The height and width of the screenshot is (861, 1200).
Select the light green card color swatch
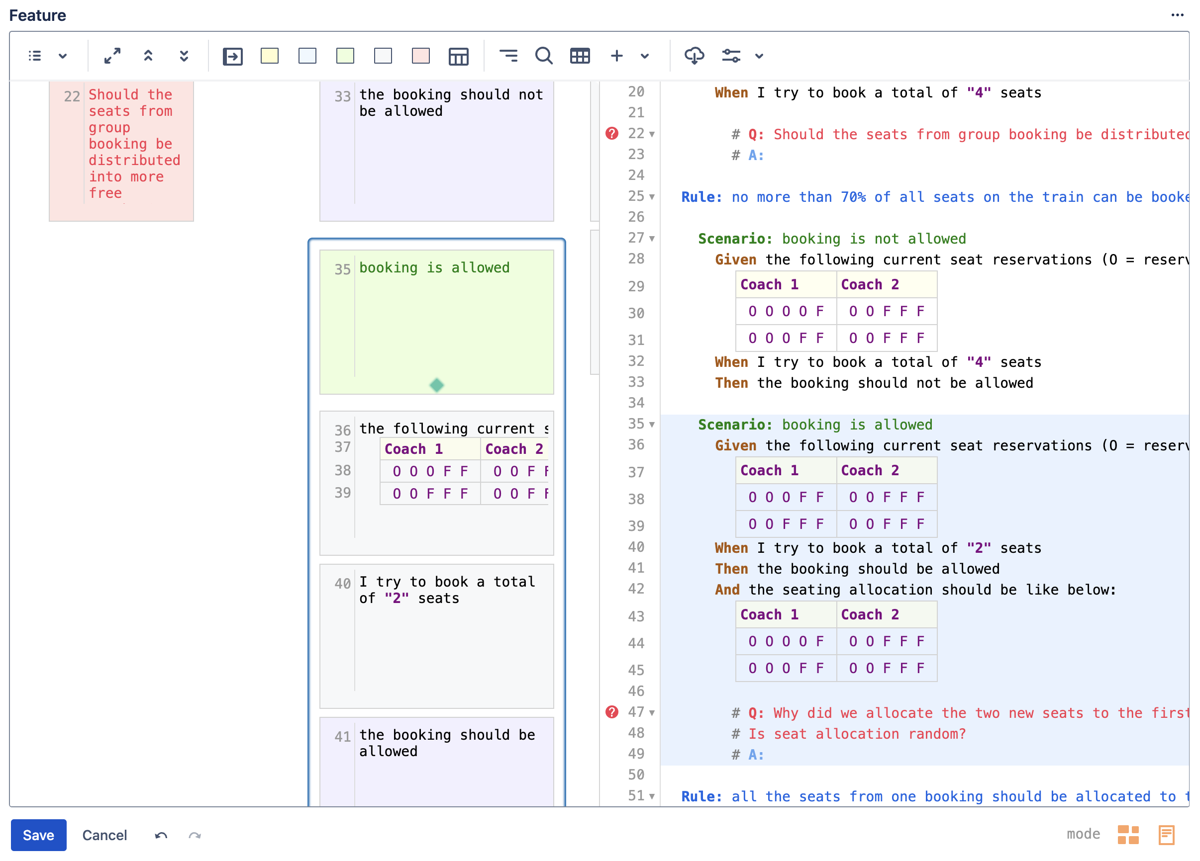coord(345,56)
